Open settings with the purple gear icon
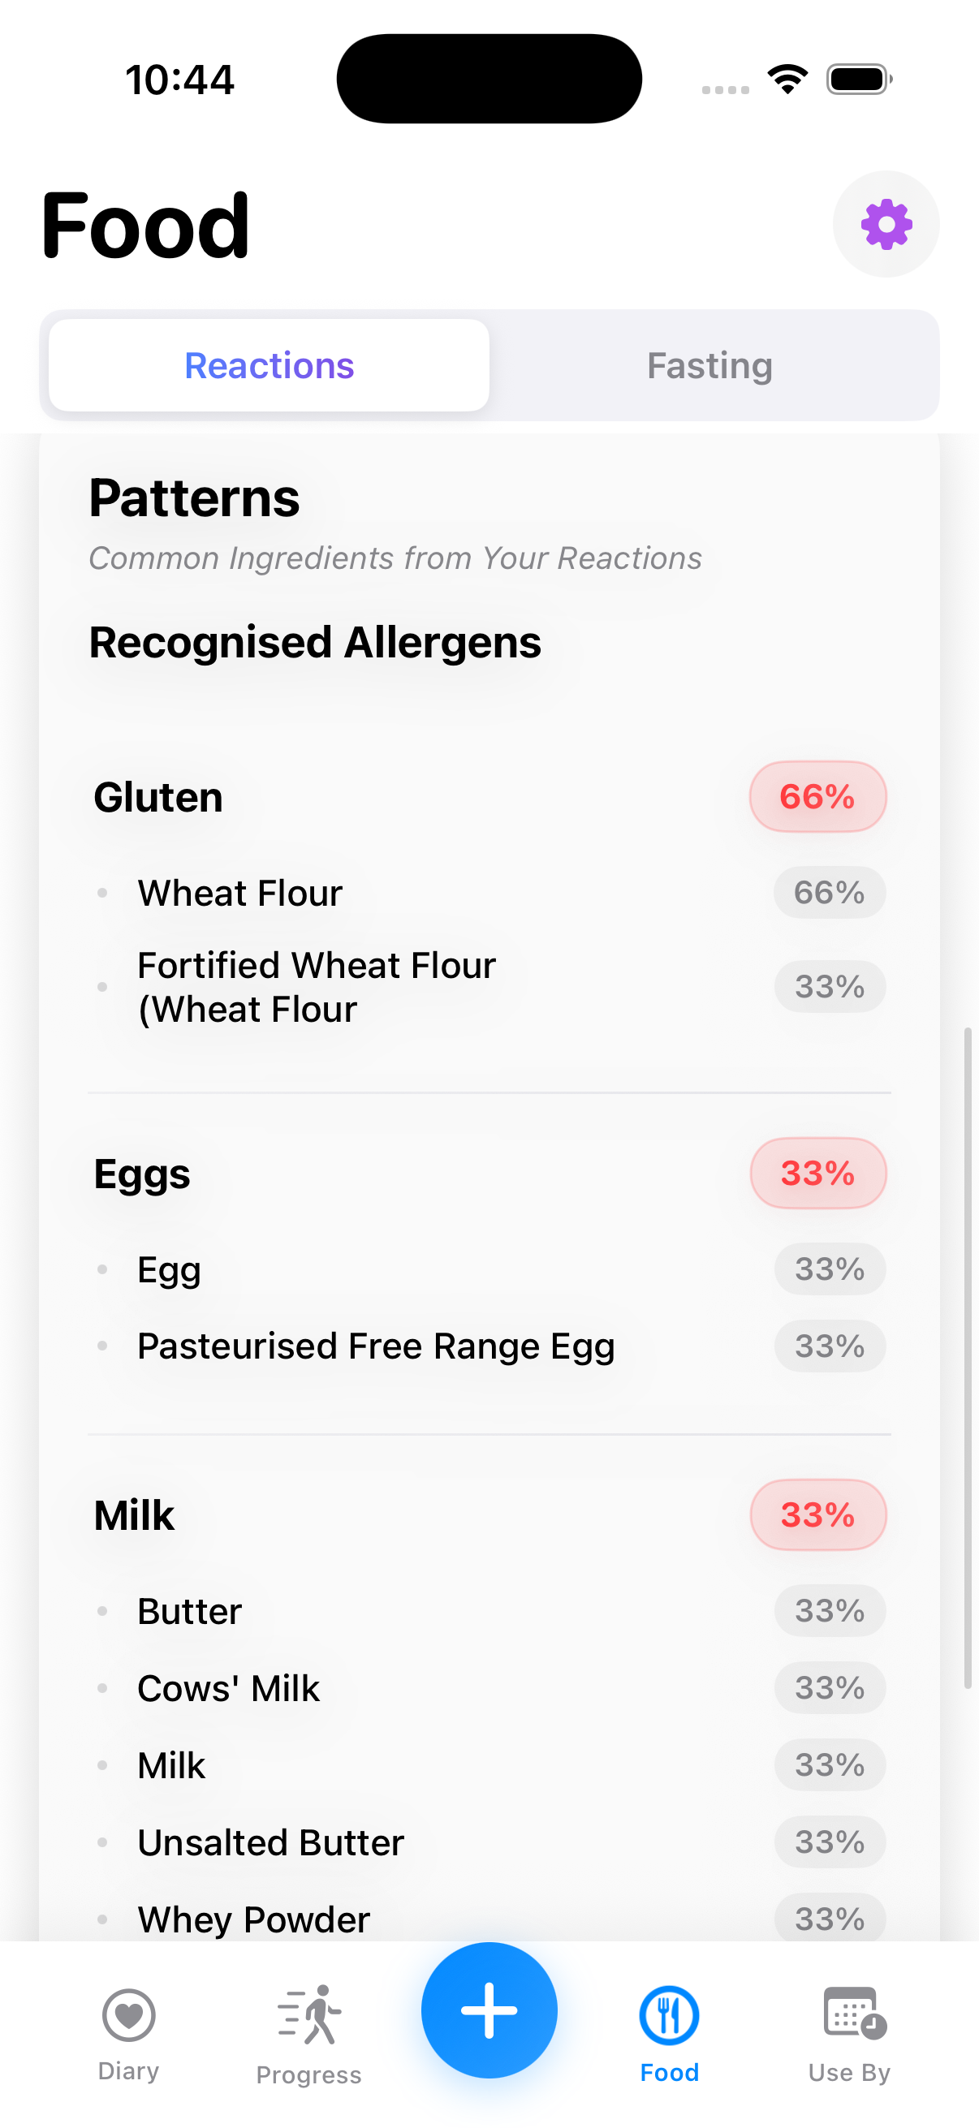979x2128 pixels. tap(886, 224)
